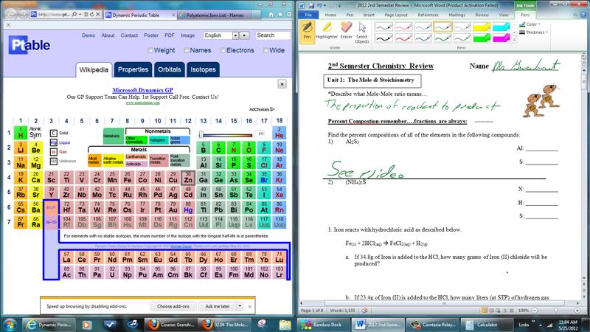Open the File tab in Word

(x=308, y=15)
